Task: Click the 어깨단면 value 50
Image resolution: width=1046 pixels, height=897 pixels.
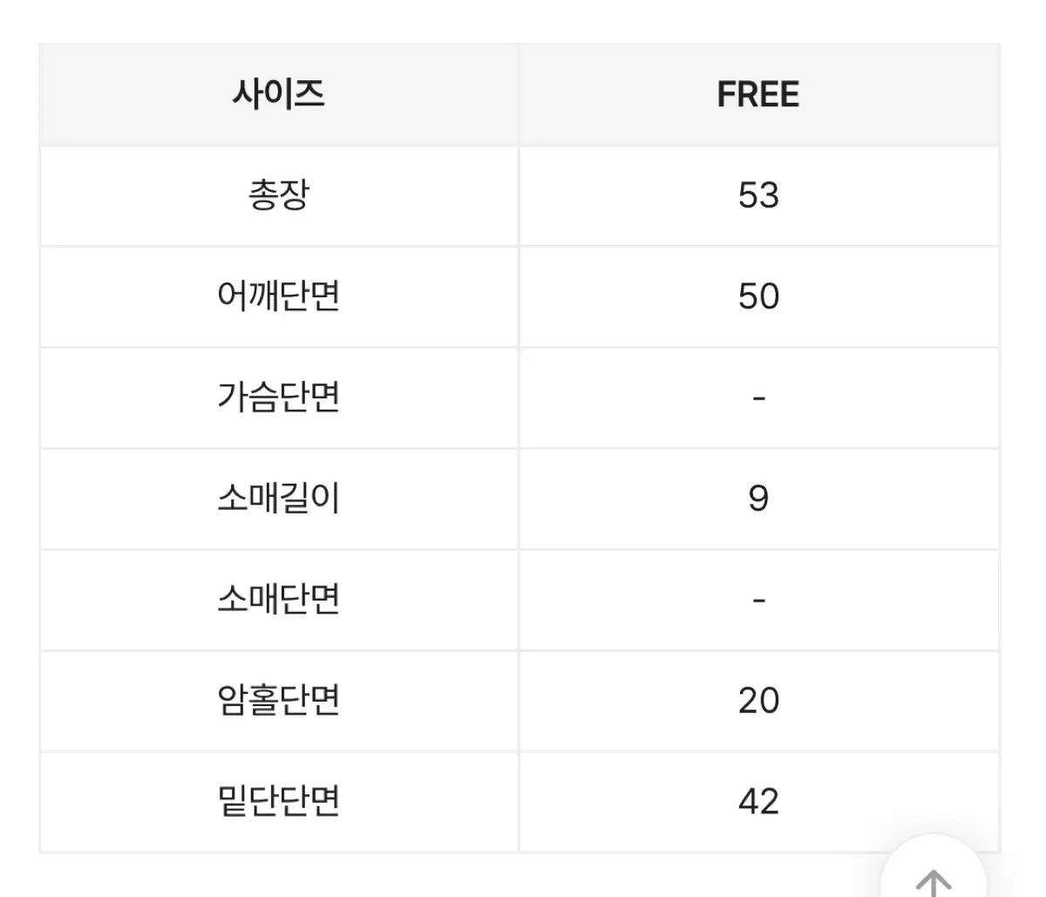Action: (x=758, y=296)
